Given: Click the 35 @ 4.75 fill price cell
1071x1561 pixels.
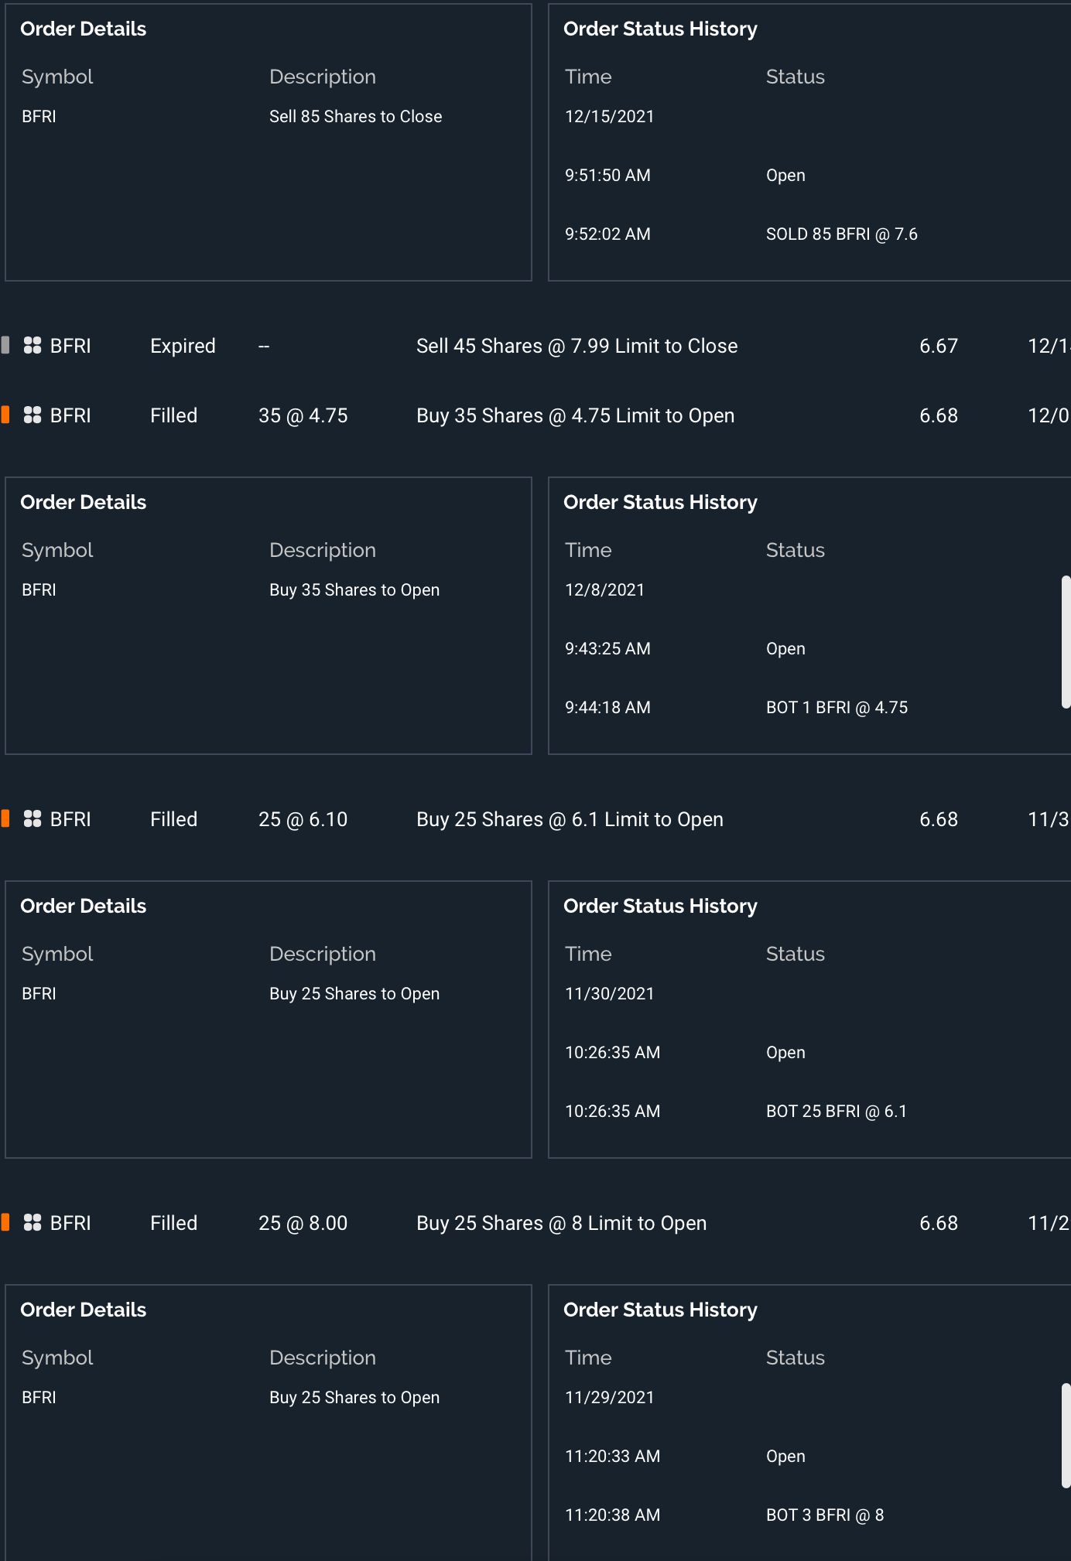Looking at the screenshot, I should [303, 415].
